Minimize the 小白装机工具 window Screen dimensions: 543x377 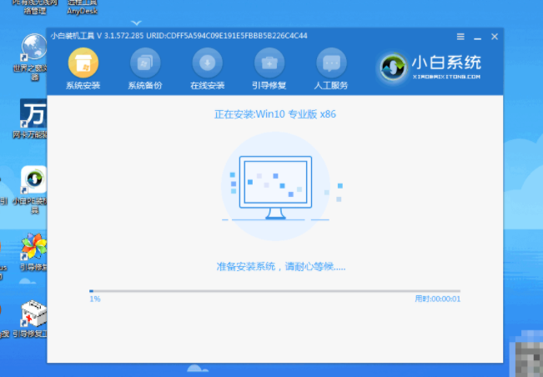tap(477, 37)
